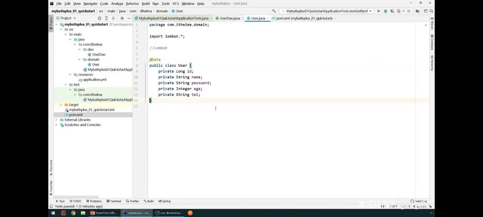Expand Scratches and Consoles node

click(56, 125)
